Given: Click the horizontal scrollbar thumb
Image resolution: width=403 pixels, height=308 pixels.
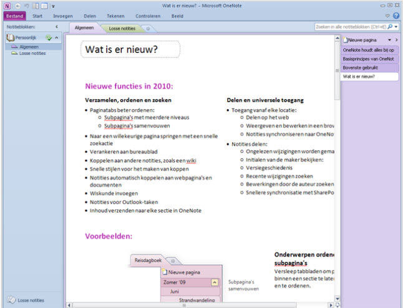Looking at the screenshot, I should (184, 305).
